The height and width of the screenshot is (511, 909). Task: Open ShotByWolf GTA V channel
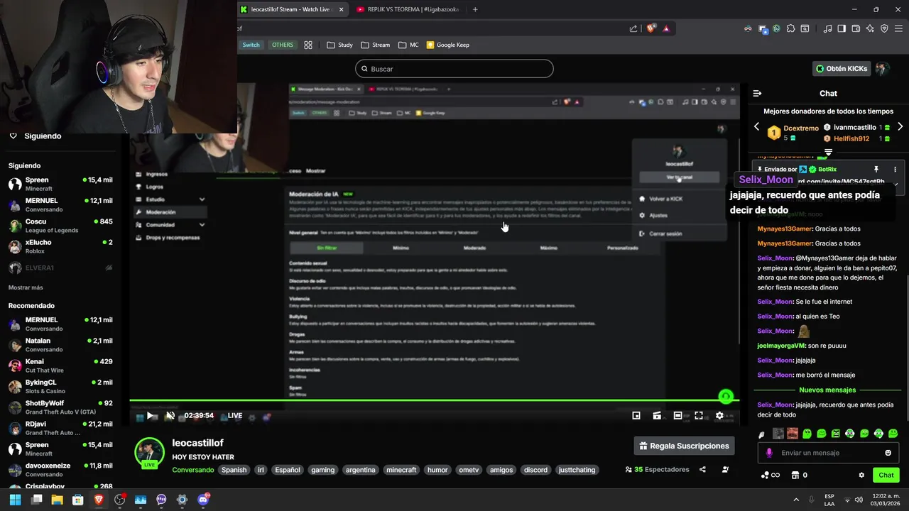60,407
